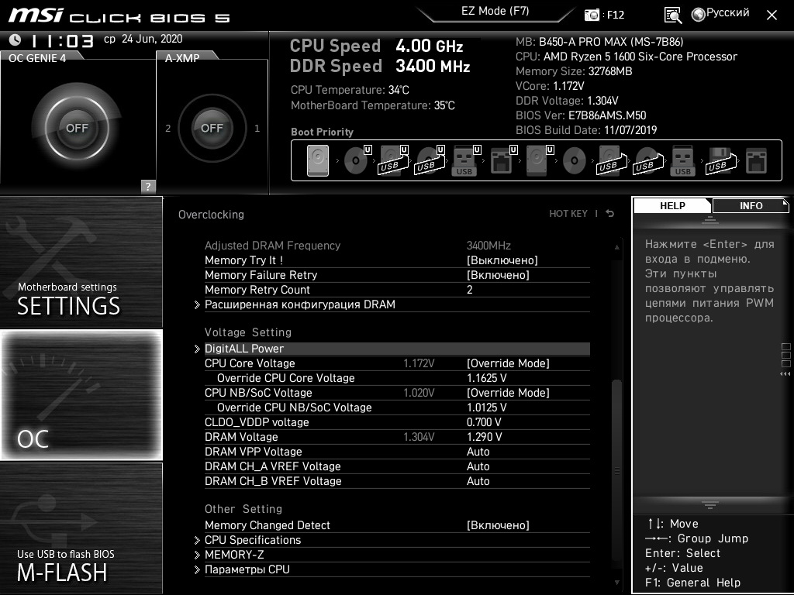The height and width of the screenshot is (595, 794).
Task: Edit Override CPU Core Voltage 1.1625 V
Action: click(487, 378)
